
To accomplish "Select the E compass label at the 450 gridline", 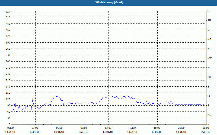I will click(208, 30).
